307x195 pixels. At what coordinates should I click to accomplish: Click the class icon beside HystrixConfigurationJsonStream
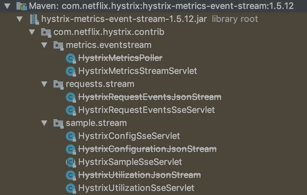pyautogui.click(x=71, y=149)
